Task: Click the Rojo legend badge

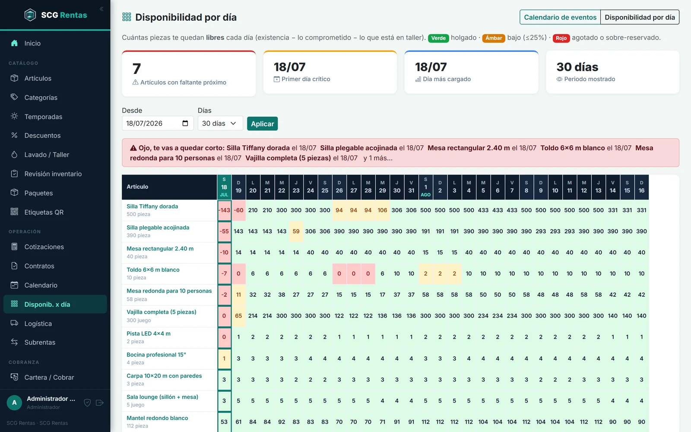Action: pyautogui.click(x=561, y=38)
